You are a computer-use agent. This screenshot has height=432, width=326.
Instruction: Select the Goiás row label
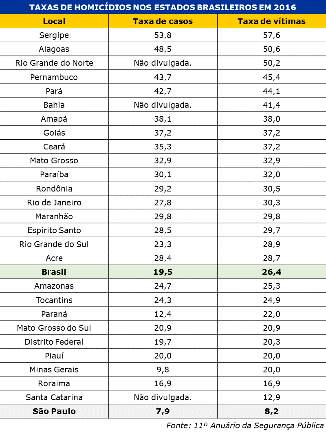(54, 133)
